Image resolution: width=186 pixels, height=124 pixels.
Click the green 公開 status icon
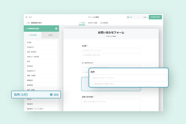tap(128, 17)
